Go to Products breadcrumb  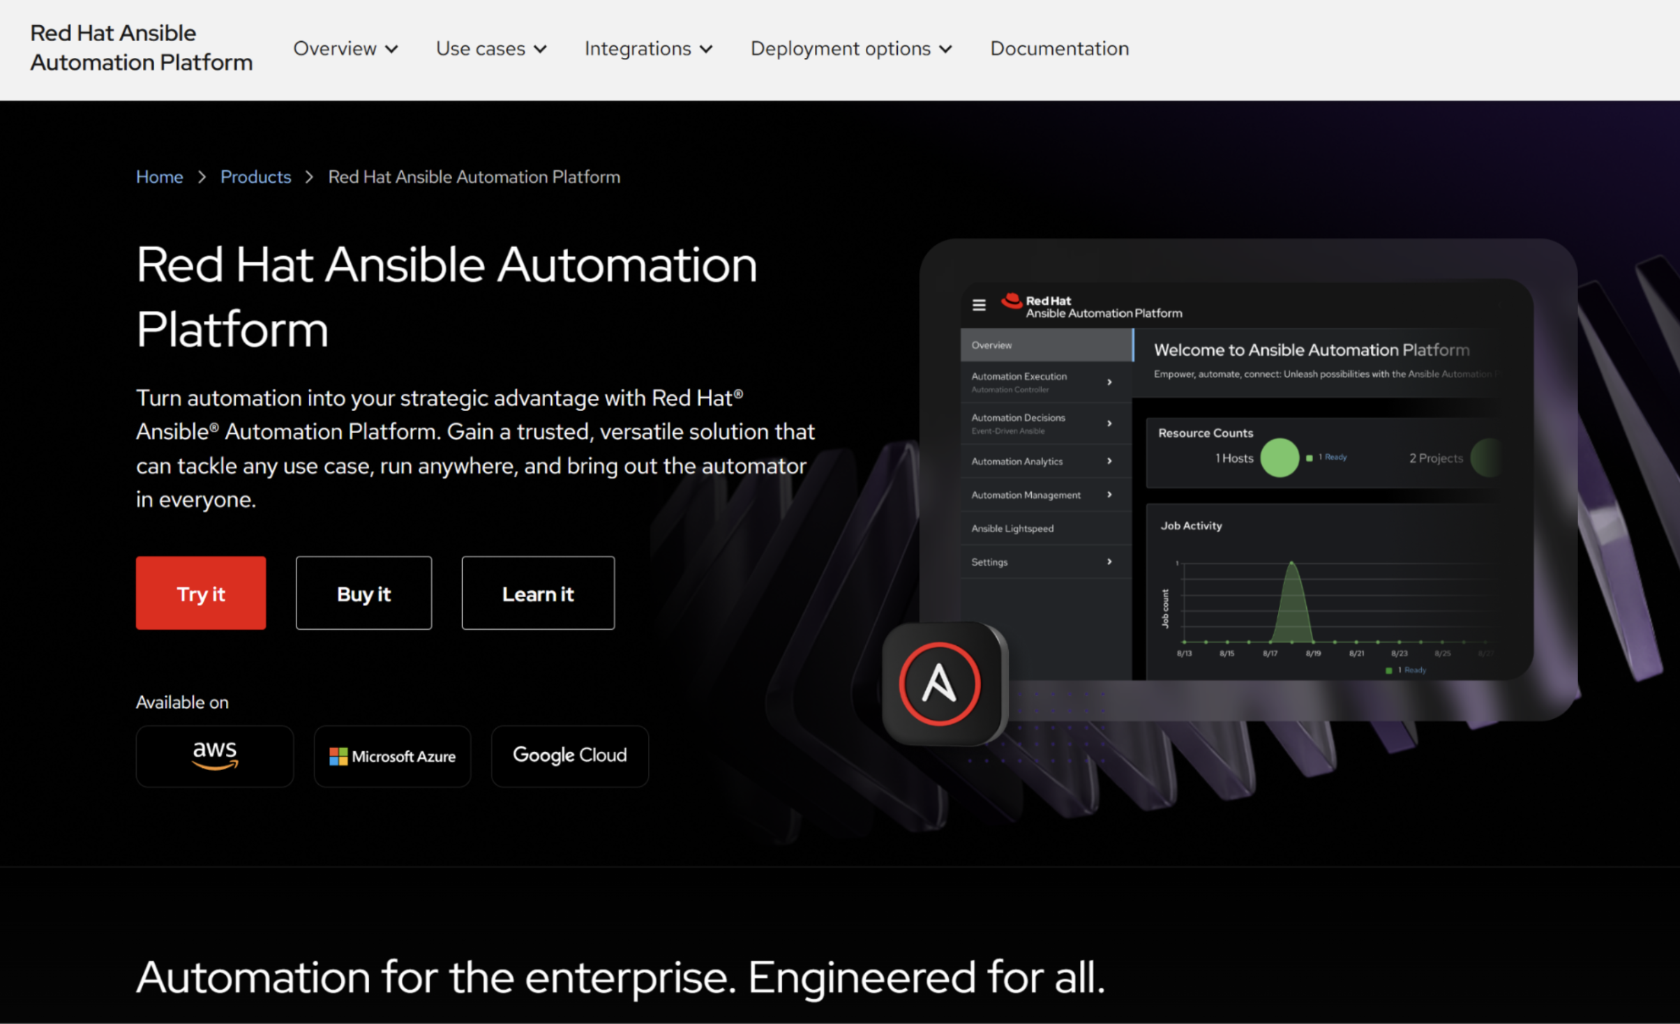pyautogui.click(x=255, y=177)
